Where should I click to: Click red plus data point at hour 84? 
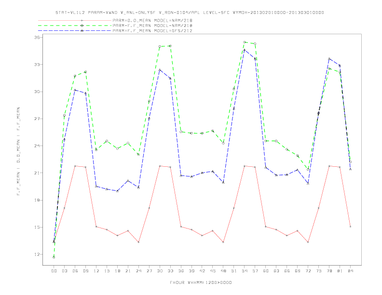click(350, 227)
